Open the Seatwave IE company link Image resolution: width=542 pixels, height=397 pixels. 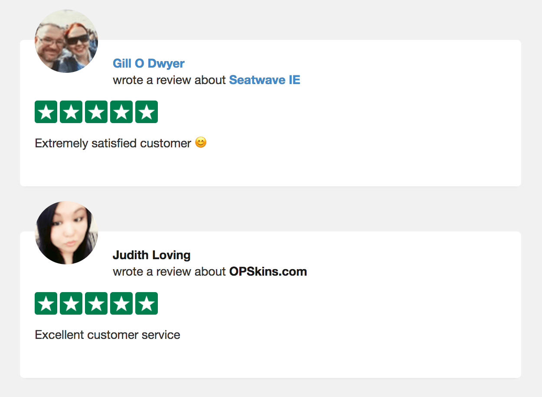(x=264, y=80)
